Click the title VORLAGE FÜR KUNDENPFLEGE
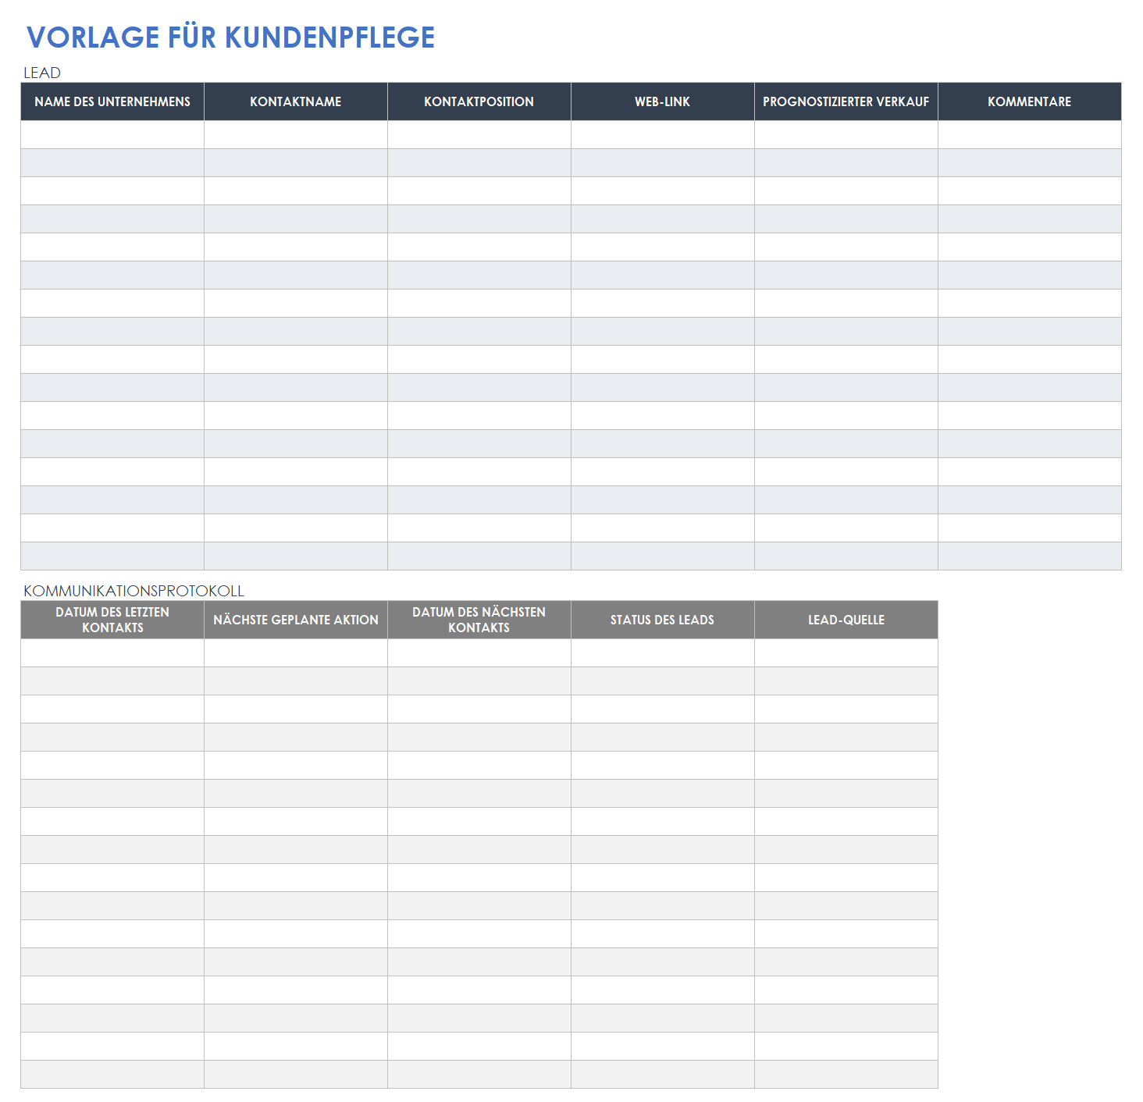 [230, 37]
